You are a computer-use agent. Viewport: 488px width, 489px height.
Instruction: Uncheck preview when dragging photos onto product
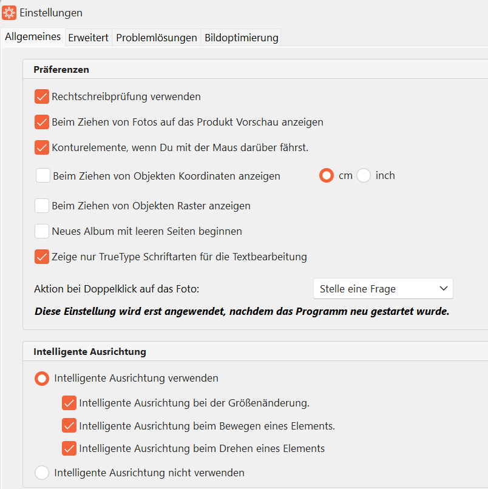point(41,121)
